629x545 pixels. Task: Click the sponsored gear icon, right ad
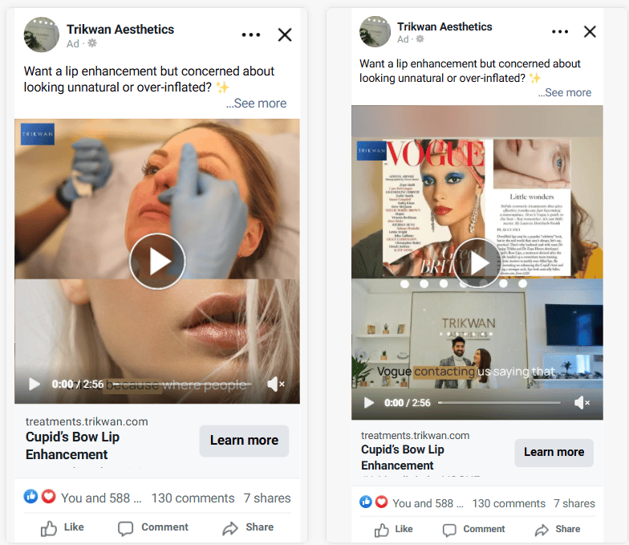(420, 39)
